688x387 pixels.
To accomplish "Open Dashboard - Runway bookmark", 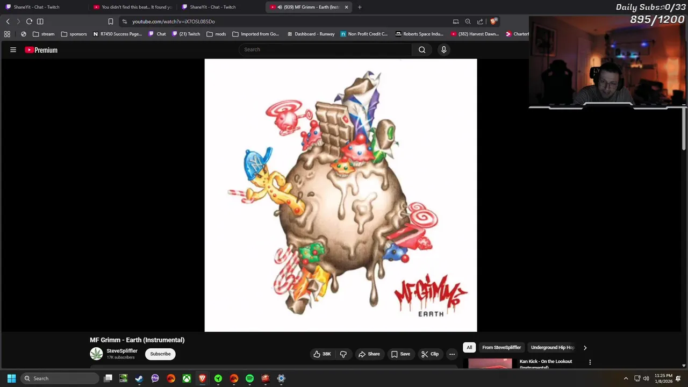I will [311, 34].
